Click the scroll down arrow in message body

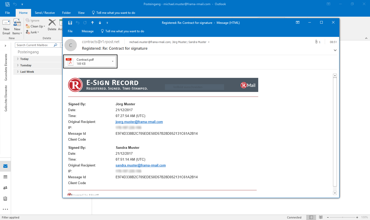click(335, 193)
